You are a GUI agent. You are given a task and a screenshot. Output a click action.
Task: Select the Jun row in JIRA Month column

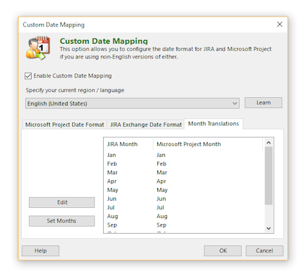coord(111,199)
